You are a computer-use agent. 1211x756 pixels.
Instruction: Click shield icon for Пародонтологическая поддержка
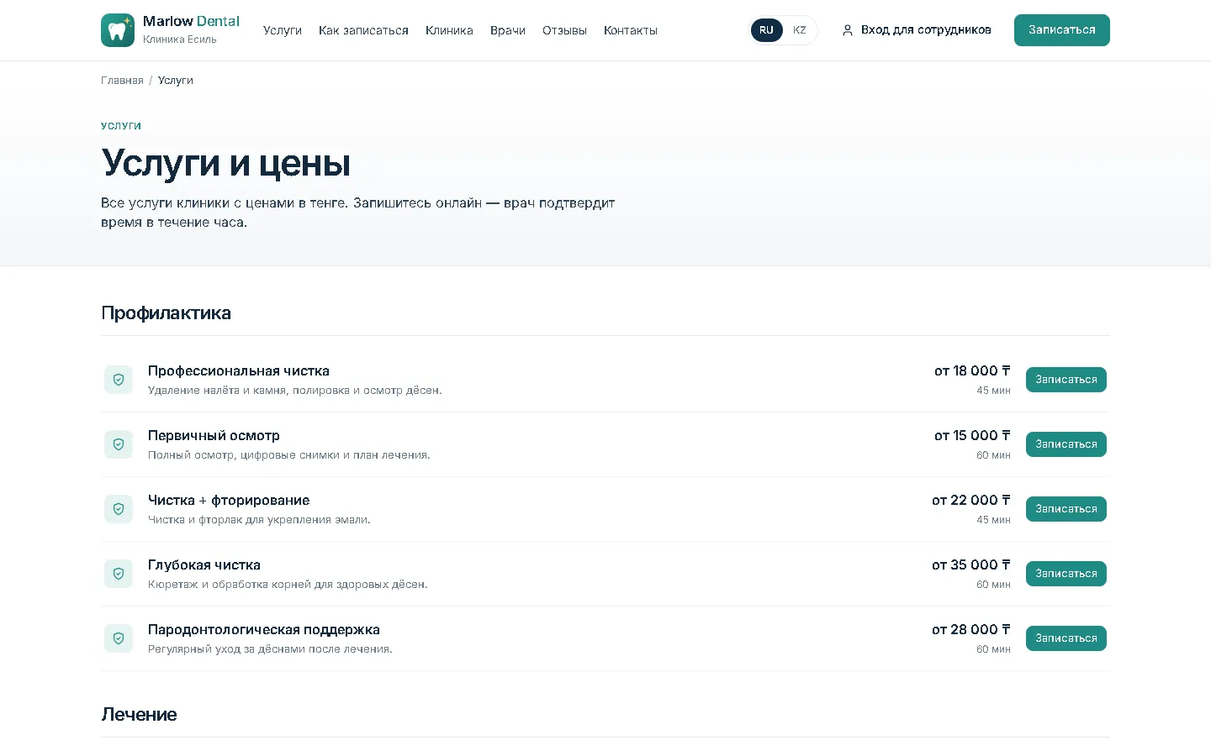(119, 638)
